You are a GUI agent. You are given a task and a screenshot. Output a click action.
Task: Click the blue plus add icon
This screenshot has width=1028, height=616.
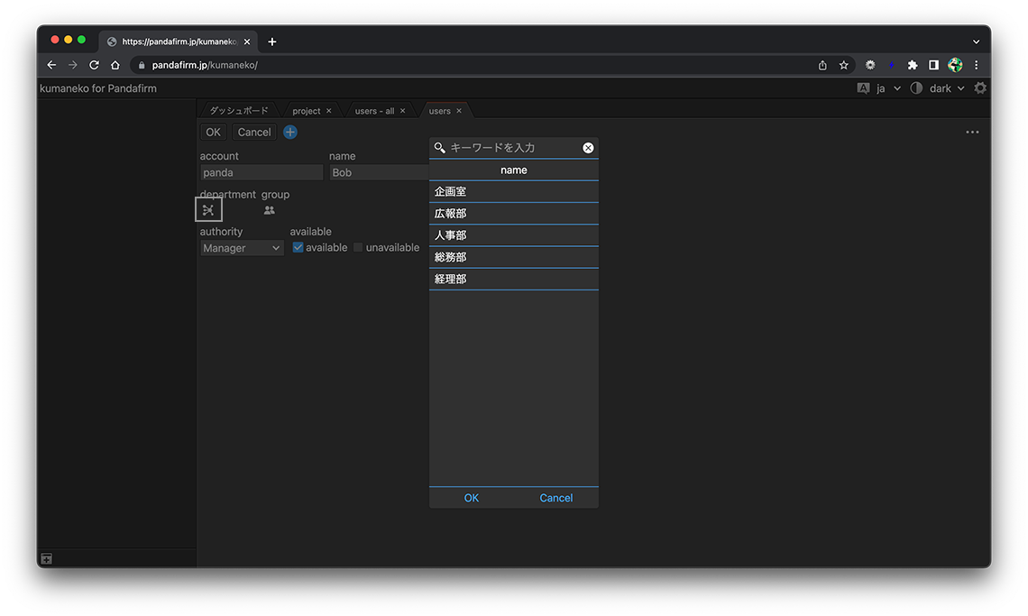290,132
